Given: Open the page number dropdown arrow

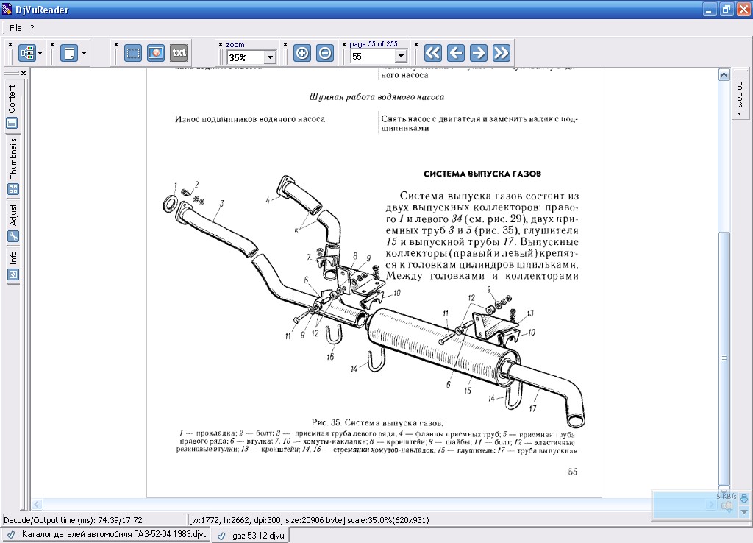Looking at the screenshot, I should tap(402, 56).
